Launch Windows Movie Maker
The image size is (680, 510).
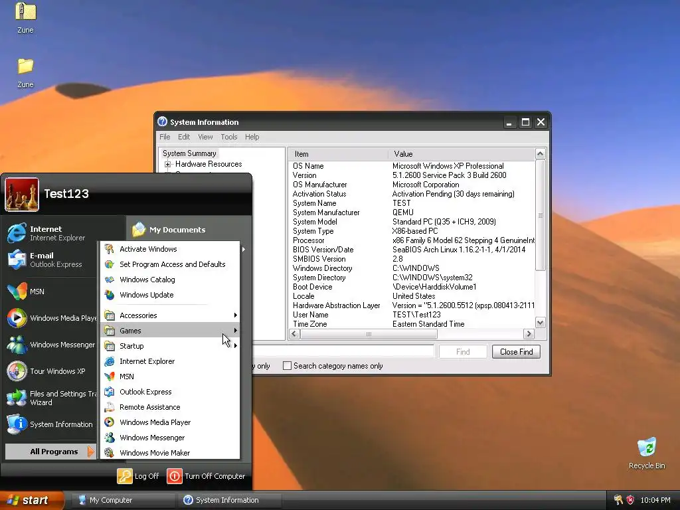(170, 453)
